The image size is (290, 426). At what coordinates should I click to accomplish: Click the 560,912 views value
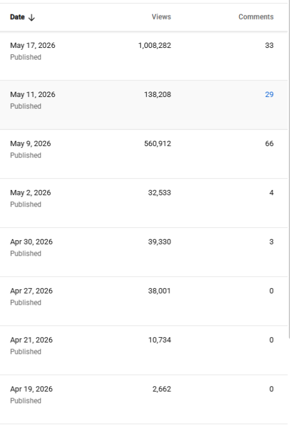[157, 144]
